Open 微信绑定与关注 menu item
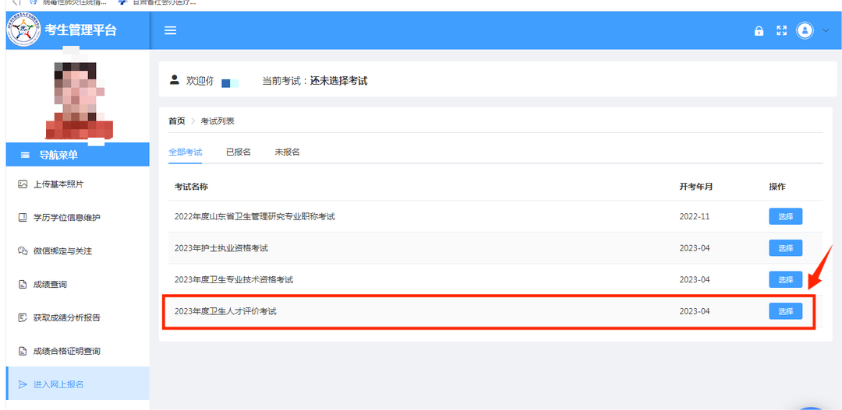Image resolution: width=842 pixels, height=410 pixels. tap(64, 251)
